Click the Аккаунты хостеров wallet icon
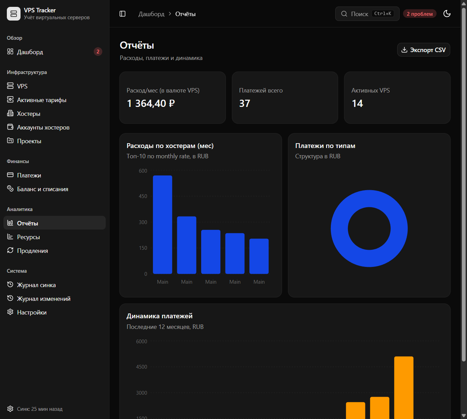 coord(10,127)
